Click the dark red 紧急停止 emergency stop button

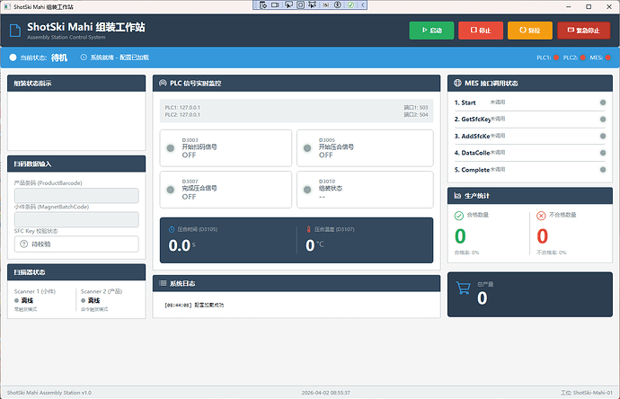[x=584, y=31]
